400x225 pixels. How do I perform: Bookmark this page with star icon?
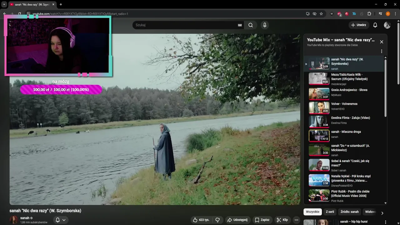pos(321,14)
